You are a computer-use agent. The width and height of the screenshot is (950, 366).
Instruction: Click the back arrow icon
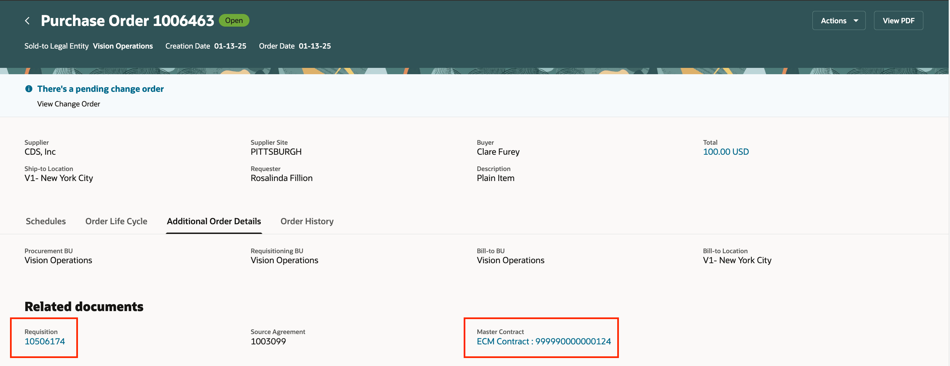27,21
